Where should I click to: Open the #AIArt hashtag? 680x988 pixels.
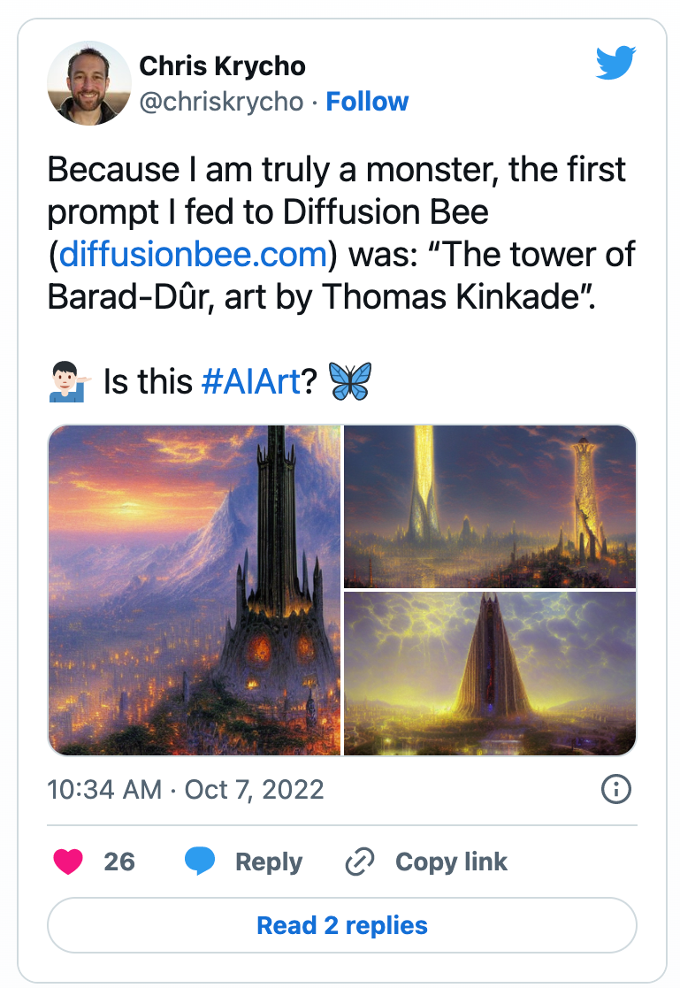coord(251,382)
